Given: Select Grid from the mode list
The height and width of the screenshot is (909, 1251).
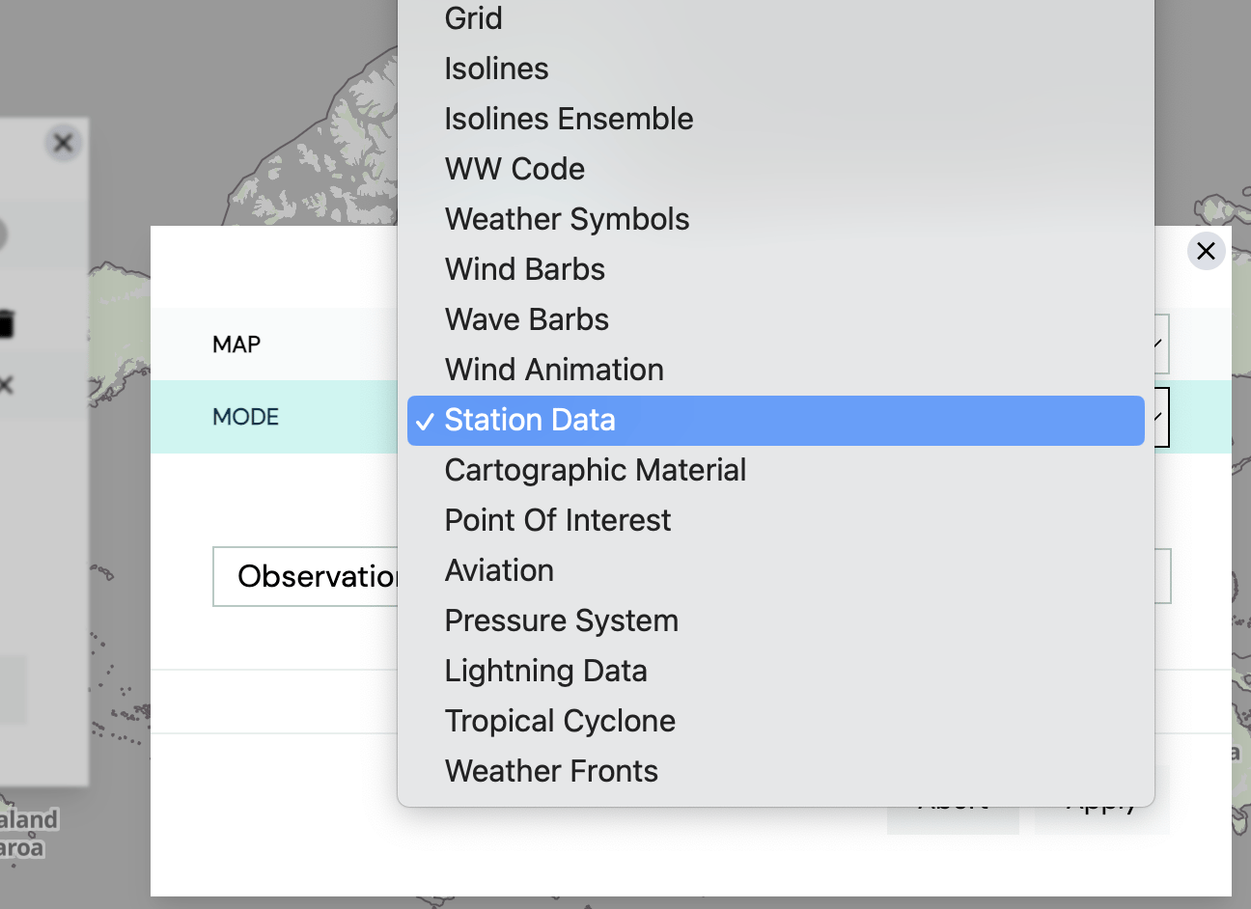Looking at the screenshot, I should [x=473, y=18].
